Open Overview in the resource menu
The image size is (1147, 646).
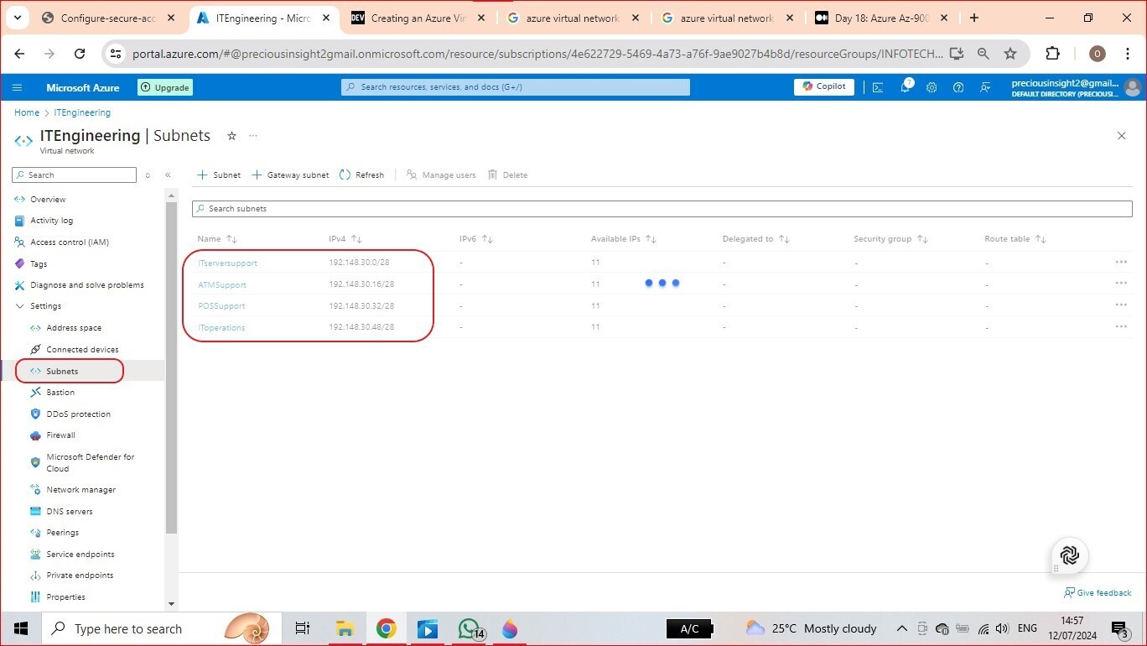pyautogui.click(x=48, y=200)
